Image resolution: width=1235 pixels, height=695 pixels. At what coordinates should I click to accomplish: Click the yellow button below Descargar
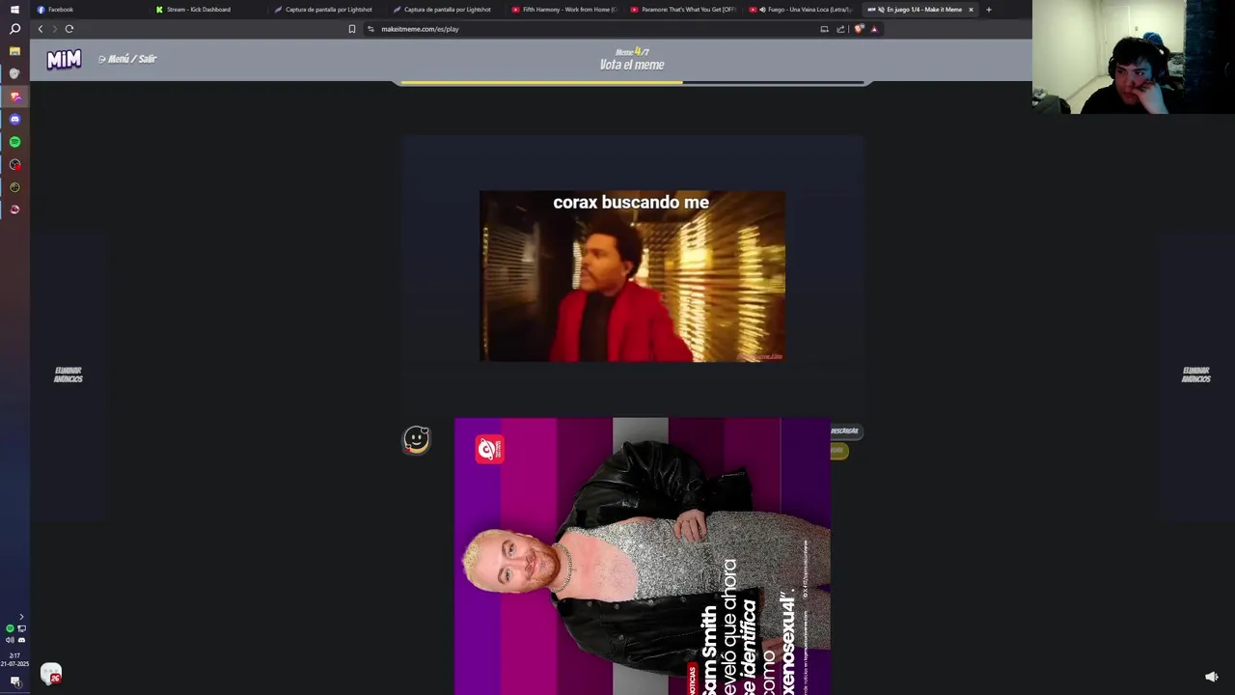click(837, 451)
